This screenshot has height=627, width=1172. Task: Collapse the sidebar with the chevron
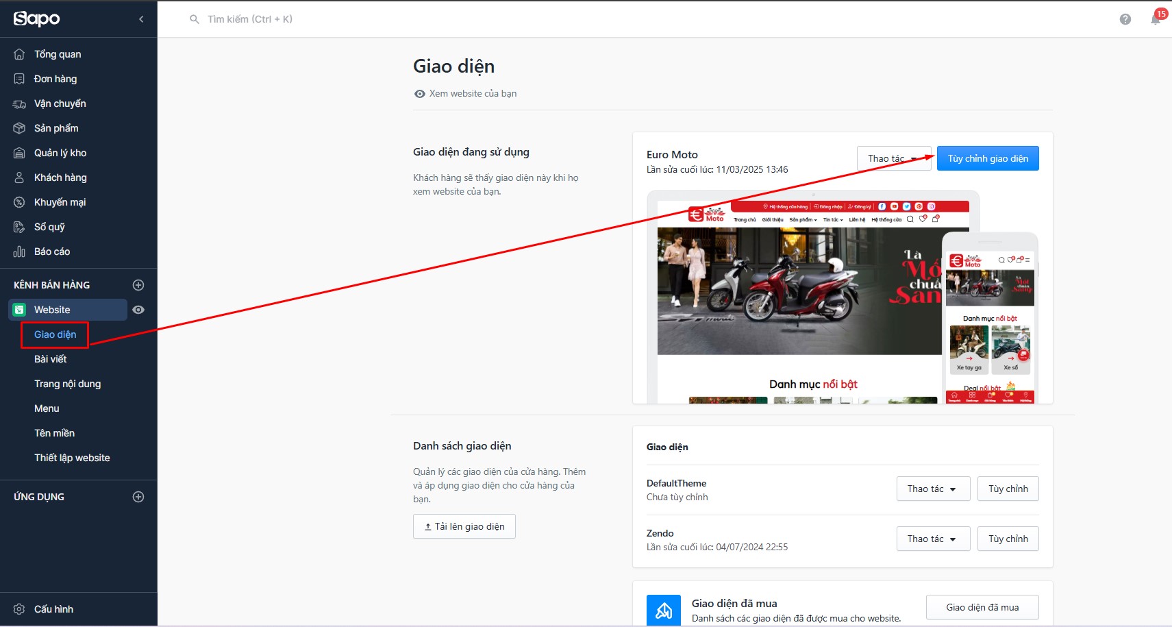tap(141, 19)
